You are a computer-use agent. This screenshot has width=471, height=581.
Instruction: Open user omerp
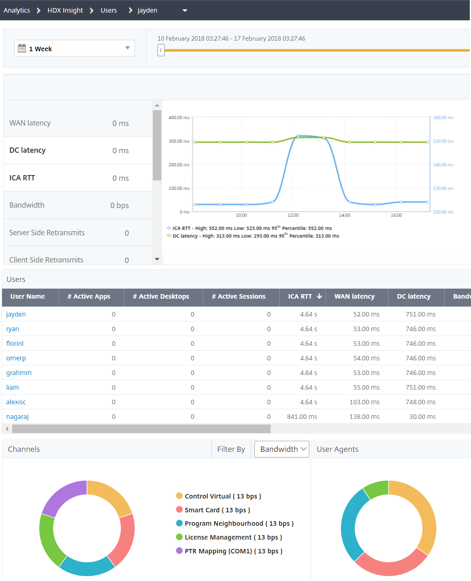pos(16,358)
